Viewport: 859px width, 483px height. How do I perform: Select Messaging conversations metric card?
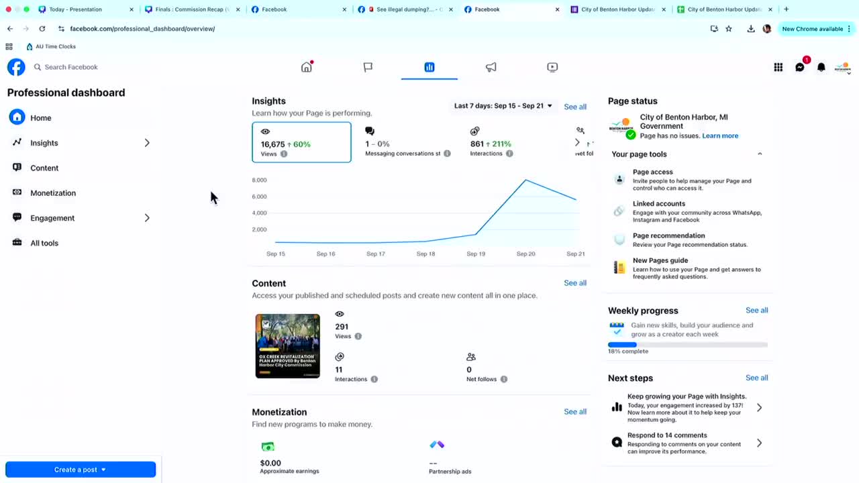click(x=408, y=142)
